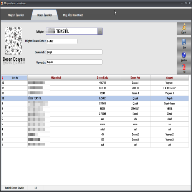Sort by Müşteri Adı column header
The height and width of the screenshot is (192, 192).
coord(56,78)
